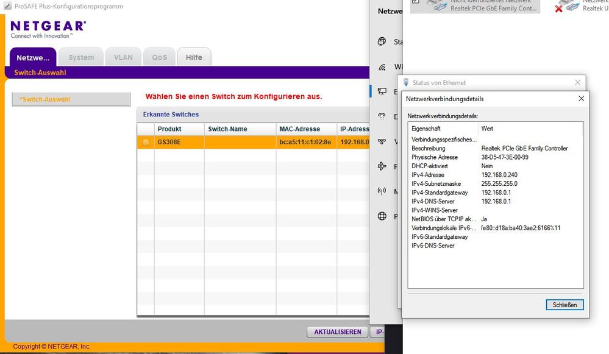Open the Status item icon in Windows Settings sidebar
Viewport: 609px width, 354px height.
(382, 41)
